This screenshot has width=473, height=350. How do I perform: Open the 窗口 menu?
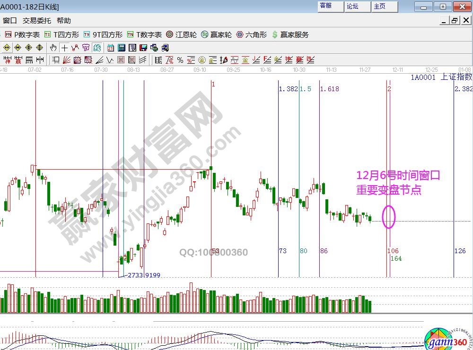click(x=9, y=20)
